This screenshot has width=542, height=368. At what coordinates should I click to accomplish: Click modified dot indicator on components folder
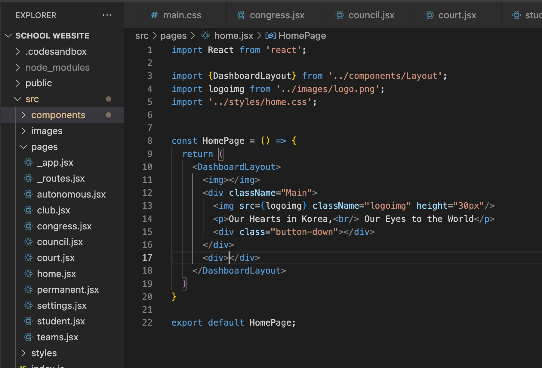click(x=109, y=115)
